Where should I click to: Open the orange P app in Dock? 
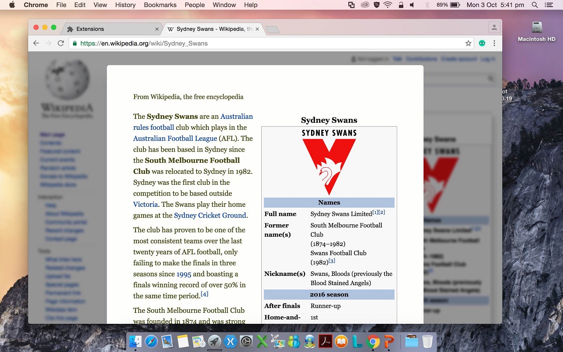pyautogui.click(x=389, y=341)
